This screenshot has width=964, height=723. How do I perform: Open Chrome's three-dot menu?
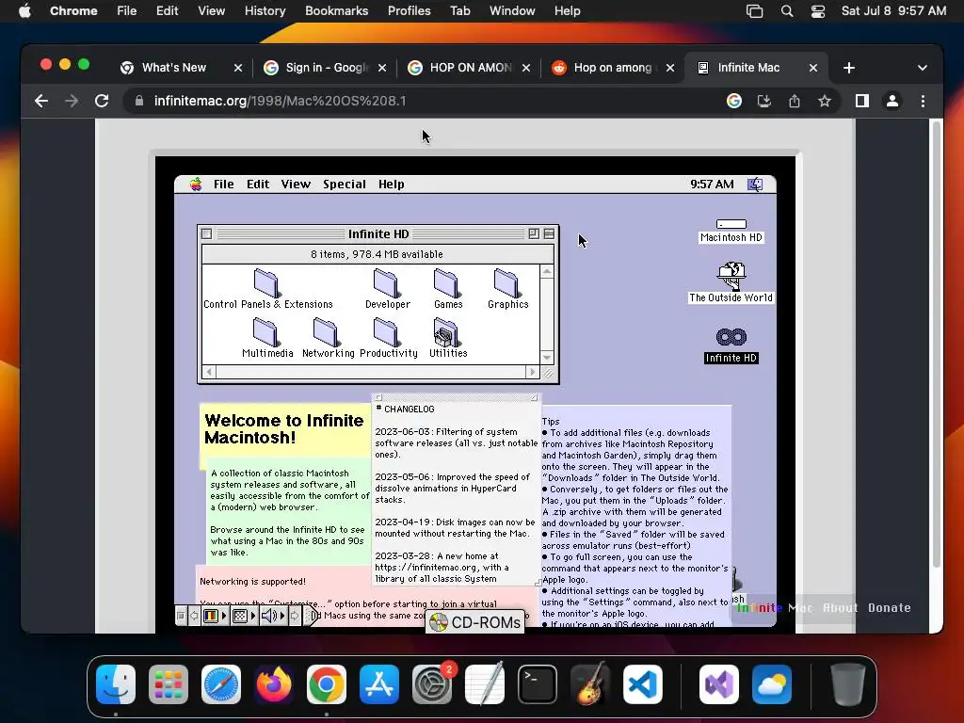pyautogui.click(x=923, y=101)
